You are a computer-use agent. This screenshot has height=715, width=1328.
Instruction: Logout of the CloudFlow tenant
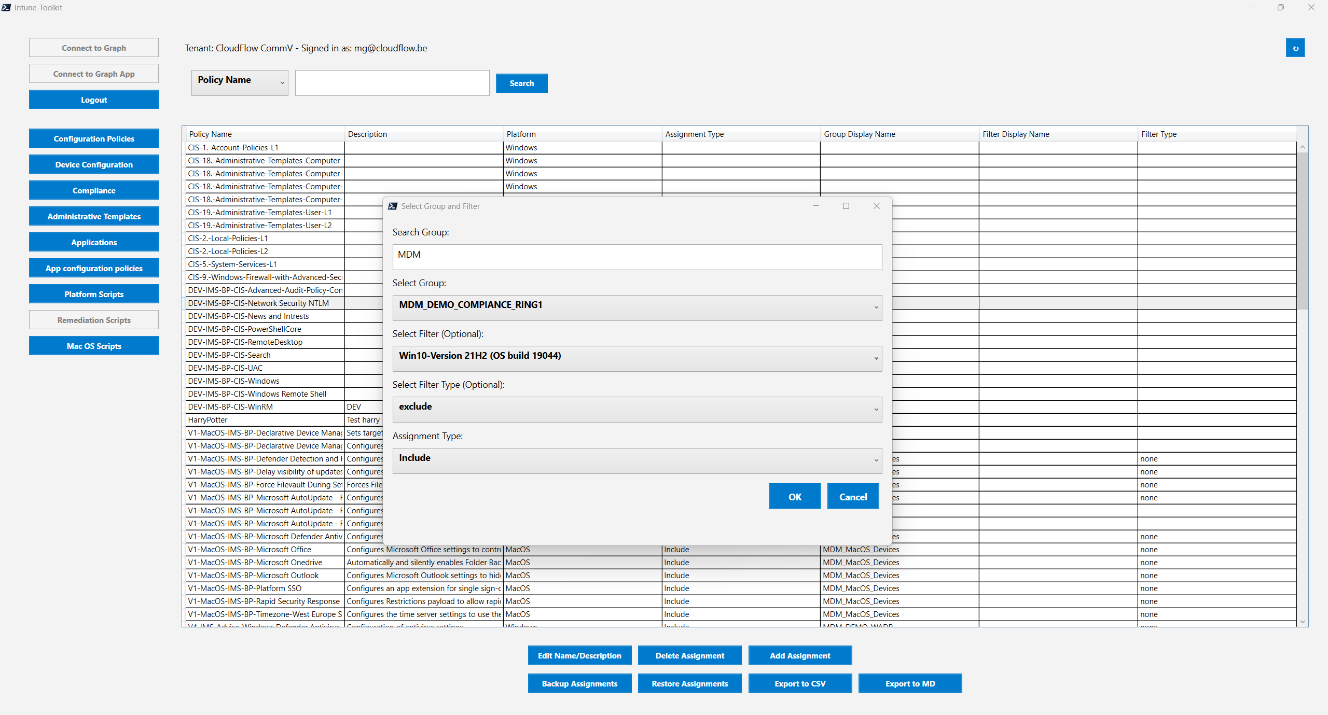pos(93,99)
